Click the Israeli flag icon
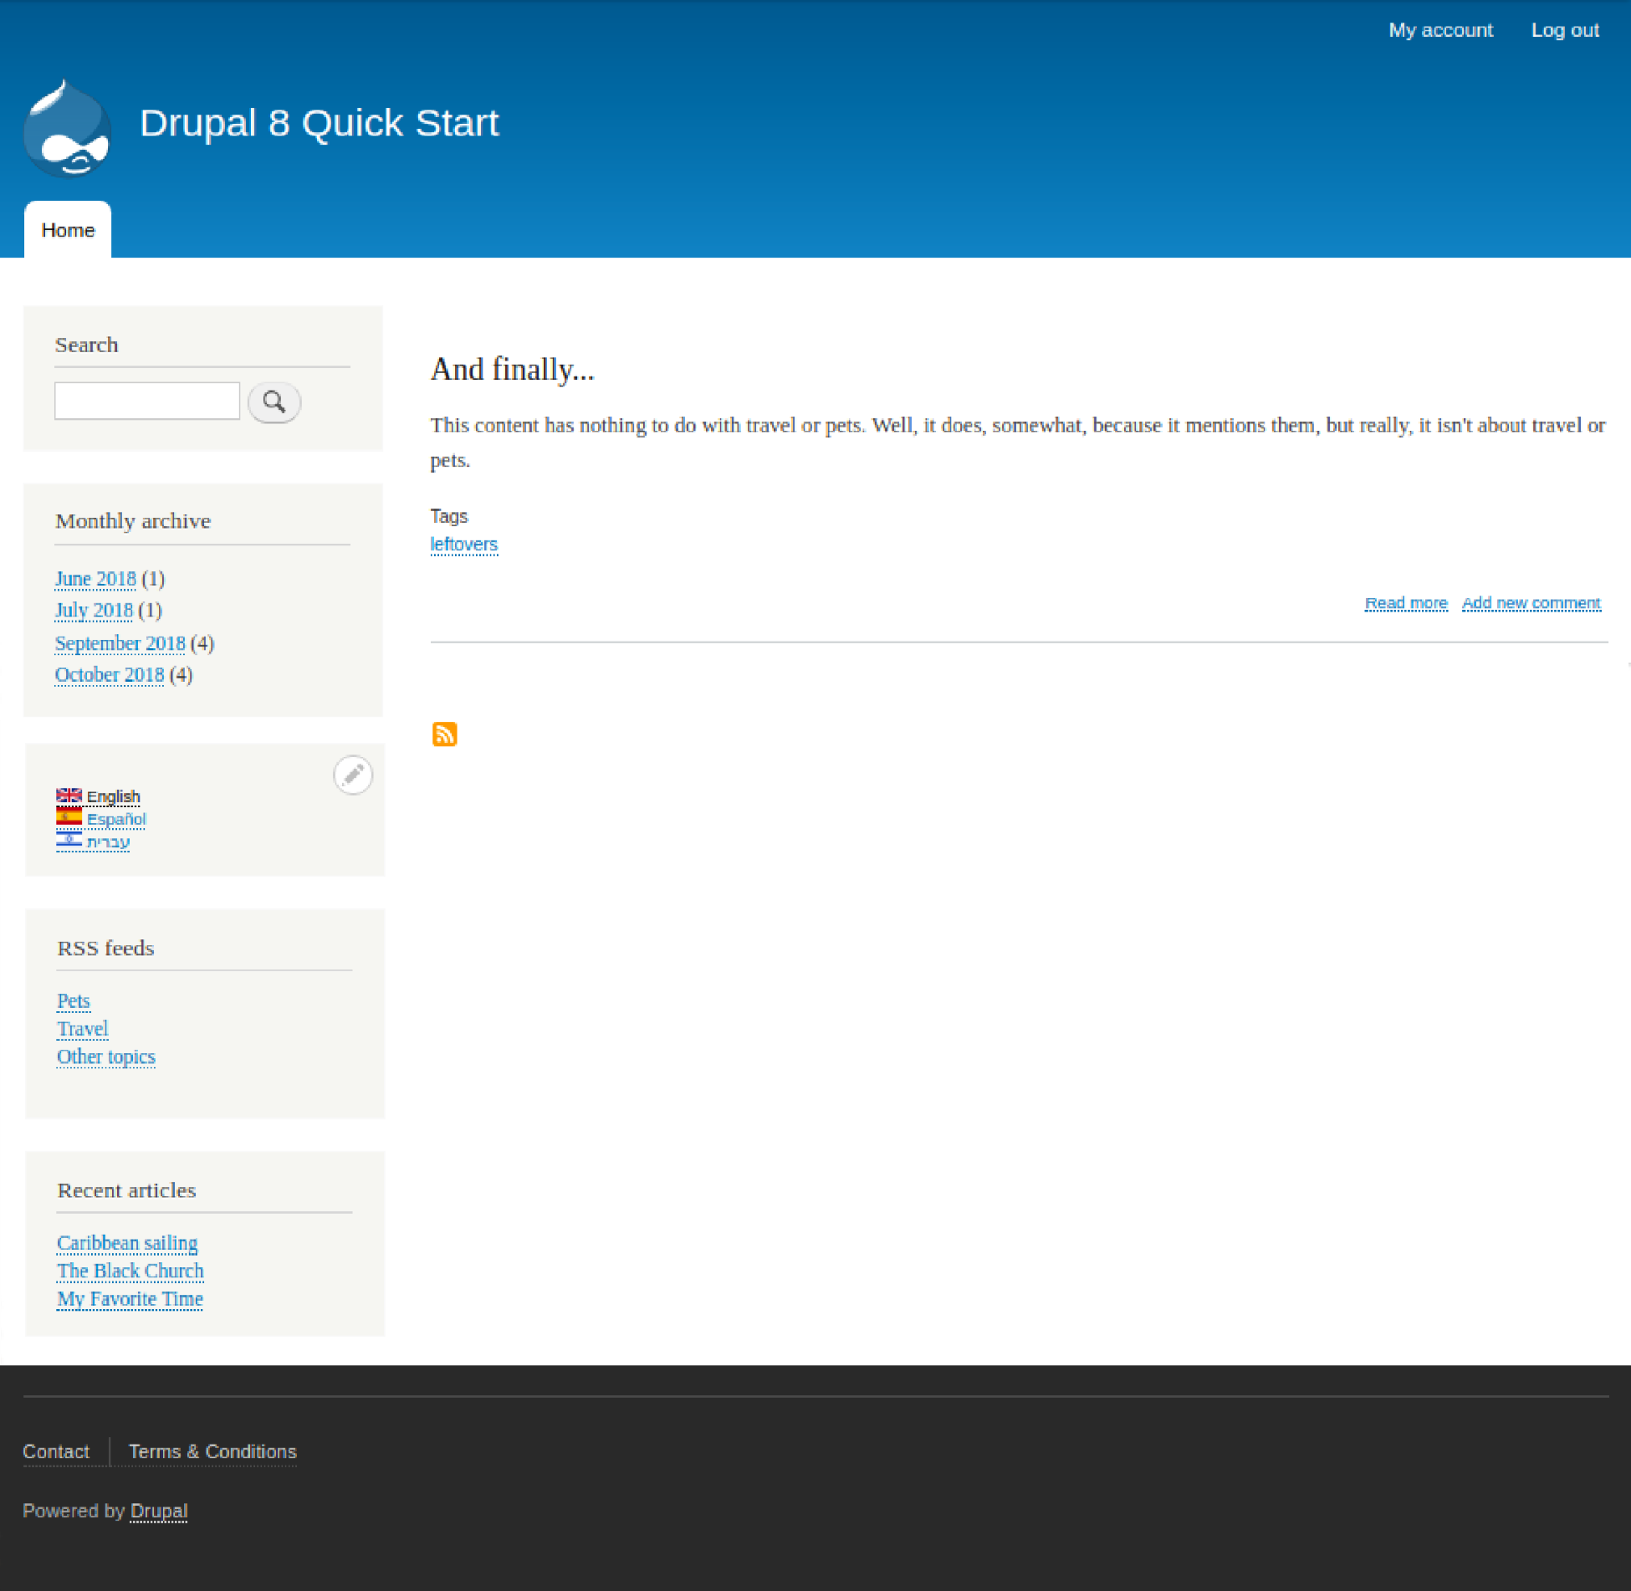Screen dimensions: 1631x1591 pos(69,839)
